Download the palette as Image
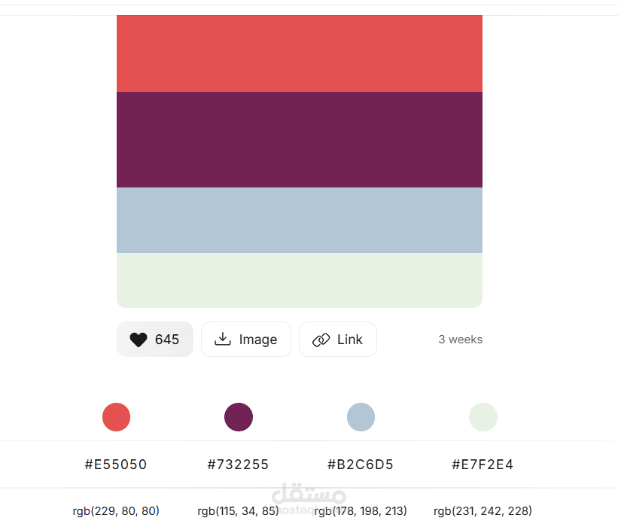Viewport: 618px width, 527px height. [x=246, y=339]
